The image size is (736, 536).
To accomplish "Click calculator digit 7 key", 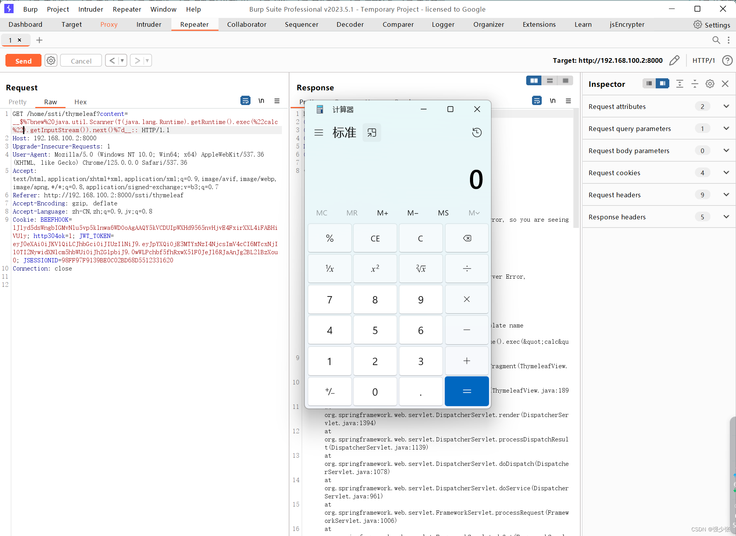I will (330, 299).
